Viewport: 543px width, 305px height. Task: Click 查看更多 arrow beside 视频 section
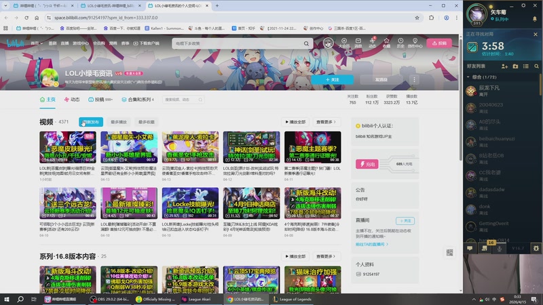click(x=326, y=122)
